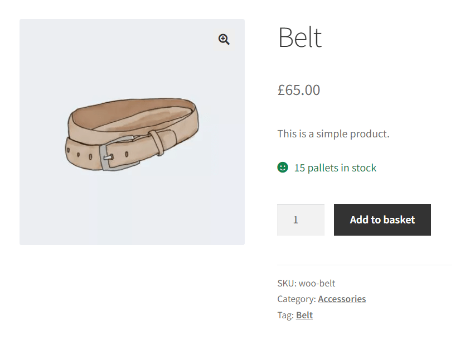Open the Accessories category link
The height and width of the screenshot is (349, 475).
click(x=342, y=299)
